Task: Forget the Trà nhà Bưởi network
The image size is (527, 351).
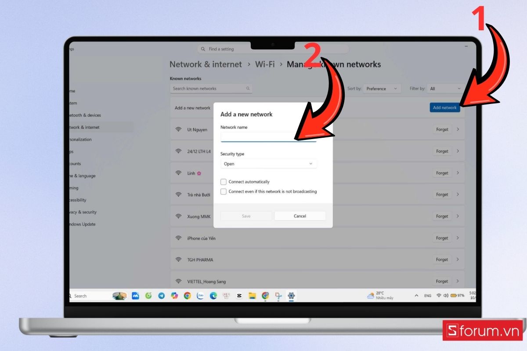Action: (442, 194)
